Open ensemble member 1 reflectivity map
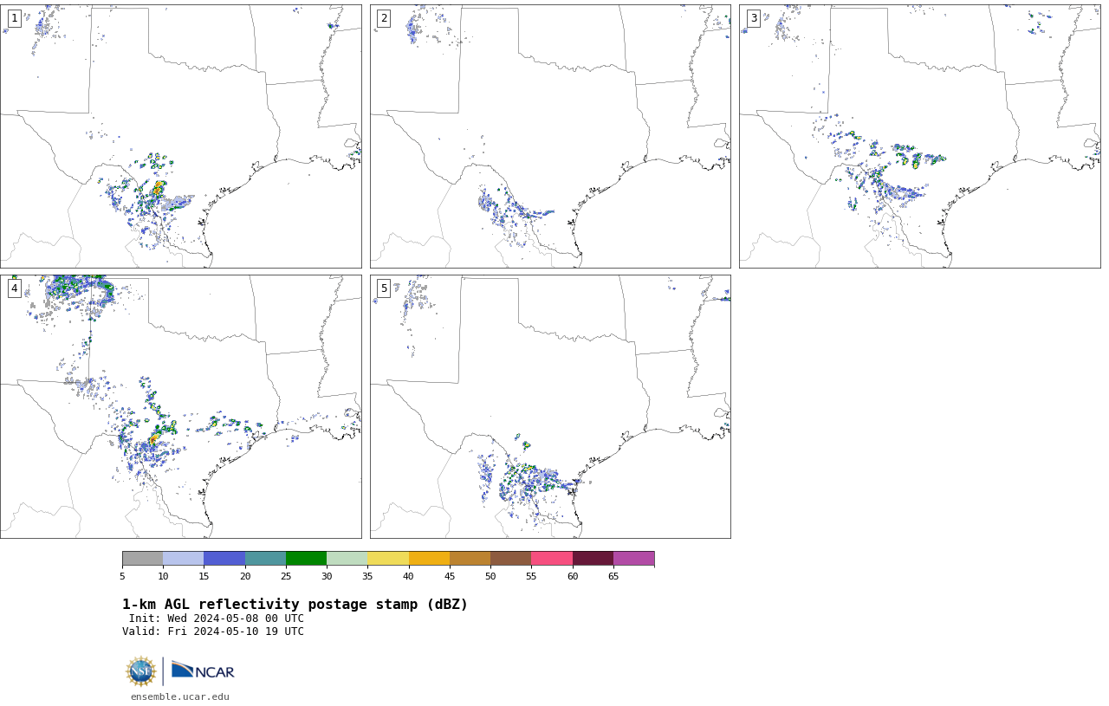 pyautogui.click(x=180, y=136)
